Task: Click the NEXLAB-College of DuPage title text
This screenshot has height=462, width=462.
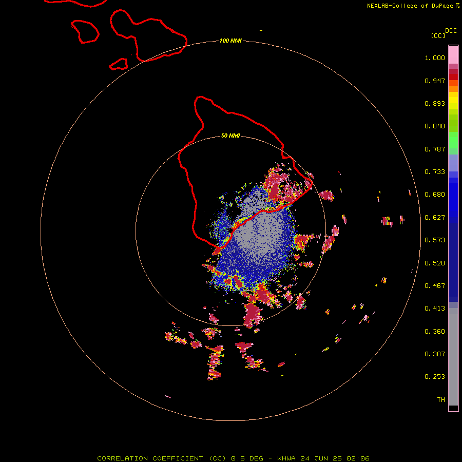Action: point(410,6)
